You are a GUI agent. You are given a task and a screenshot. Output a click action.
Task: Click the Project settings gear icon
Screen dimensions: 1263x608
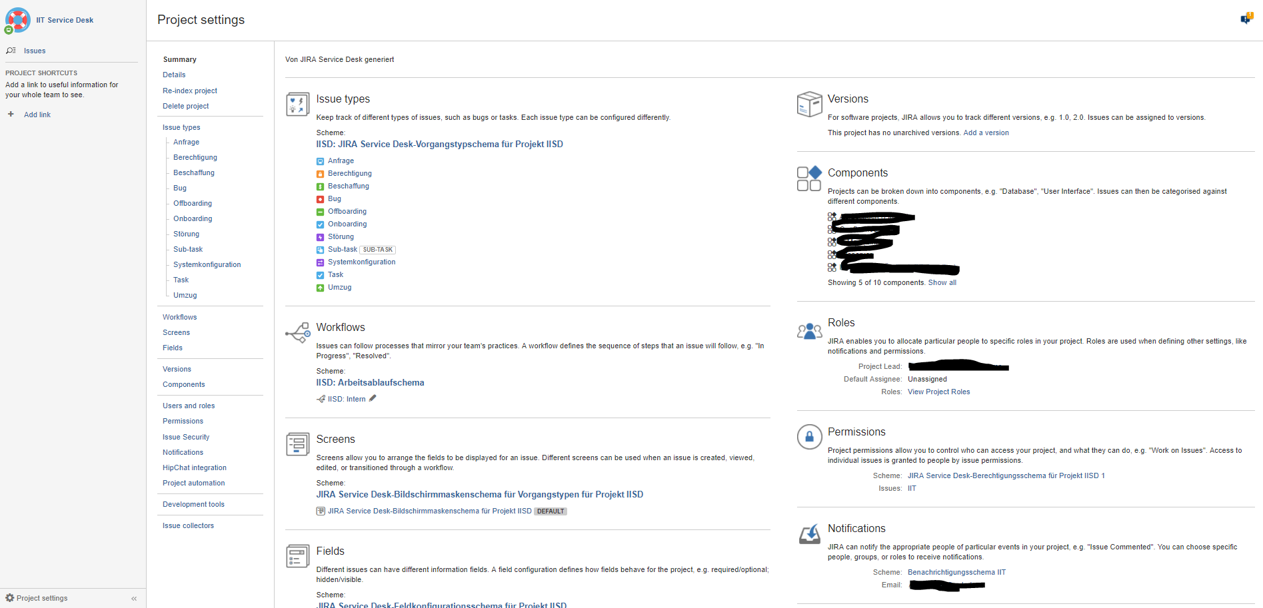pyautogui.click(x=9, y=598)
